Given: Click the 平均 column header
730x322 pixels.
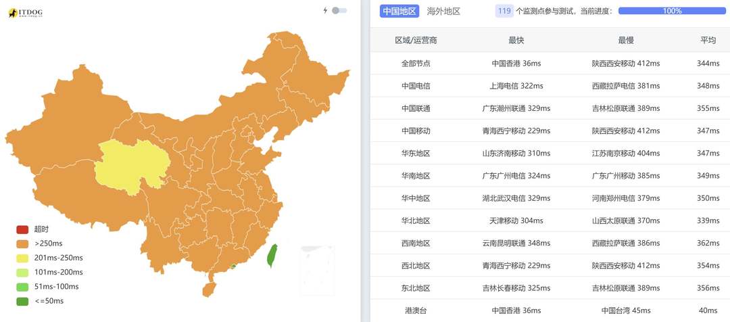Looking at the screenshot, I should tap(708, 41).
